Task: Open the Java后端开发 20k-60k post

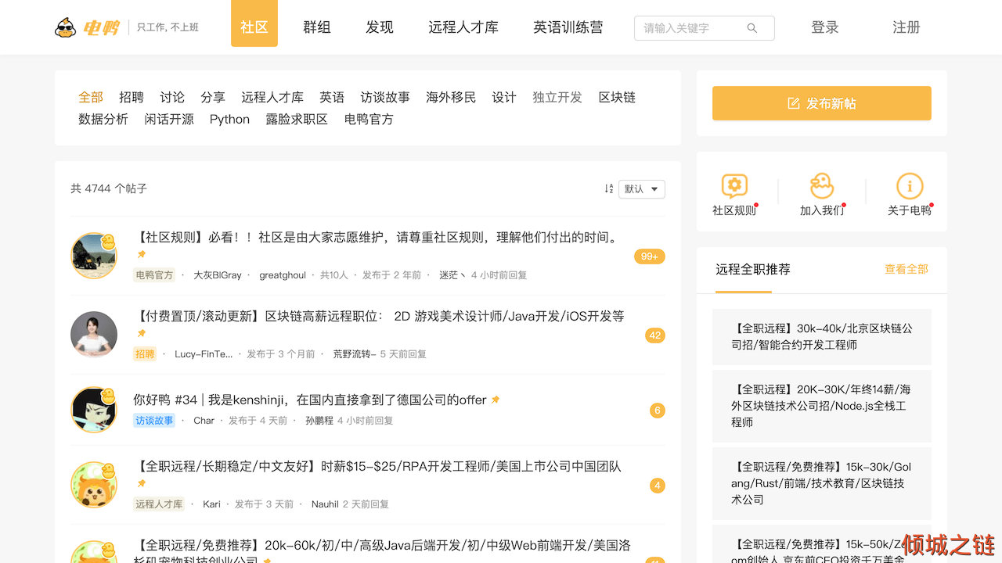Action: coord(382,553)
